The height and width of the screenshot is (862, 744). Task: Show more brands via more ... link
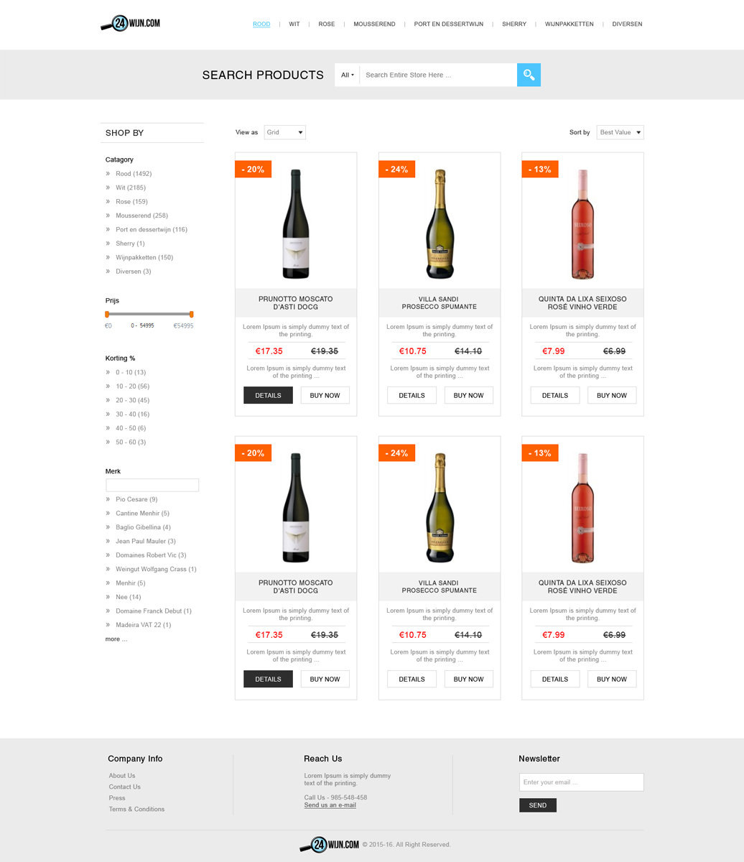tap(116, 639)
